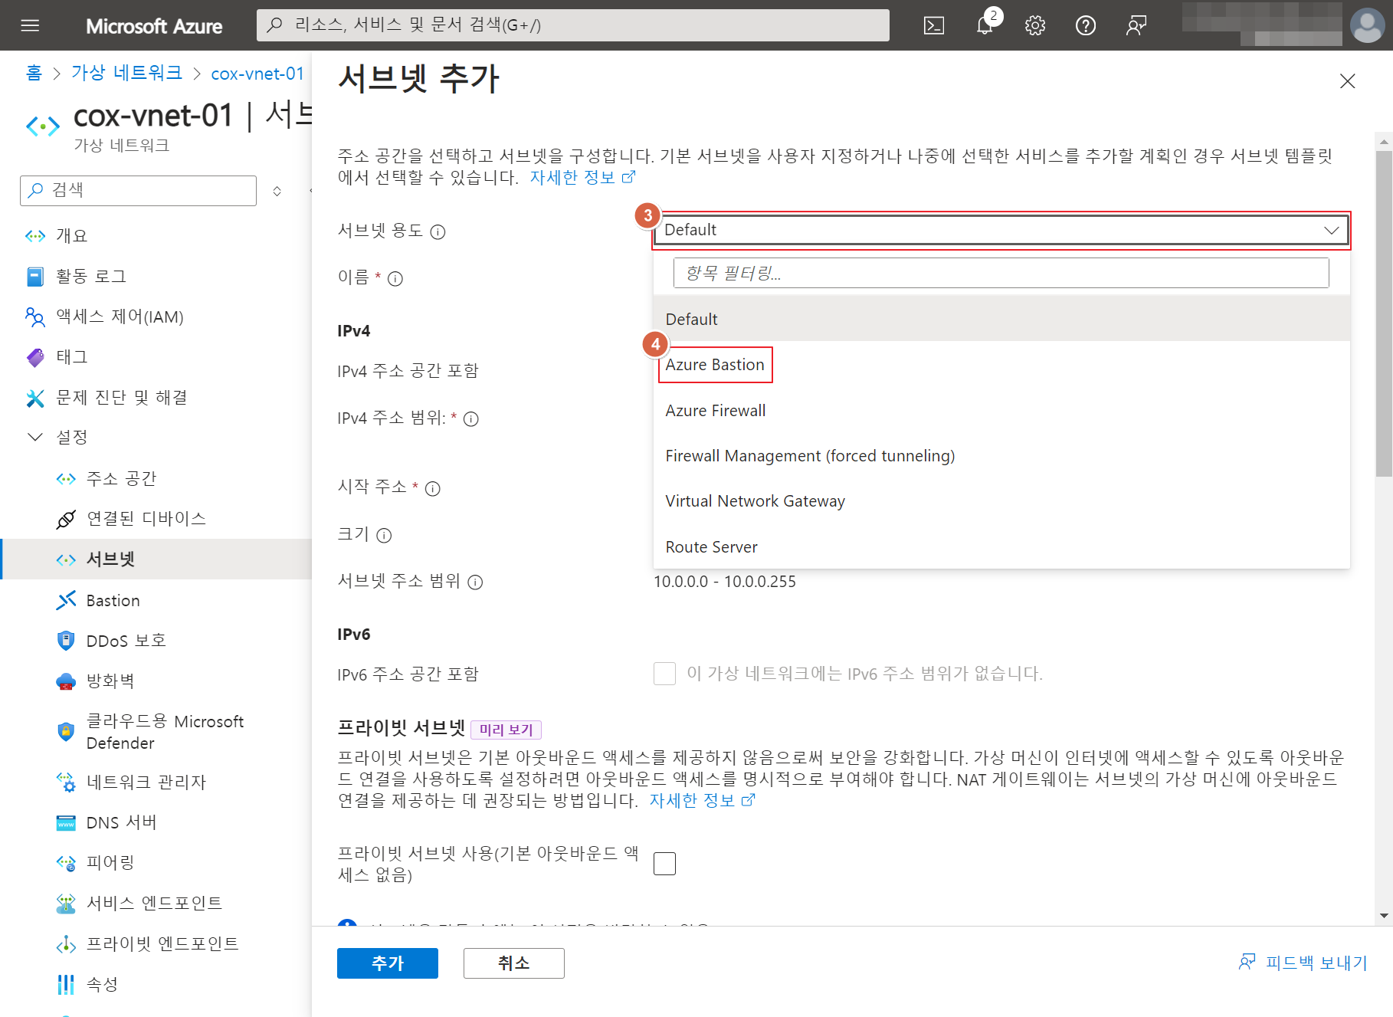Open the 피어링 peering page

click(110, 863)
